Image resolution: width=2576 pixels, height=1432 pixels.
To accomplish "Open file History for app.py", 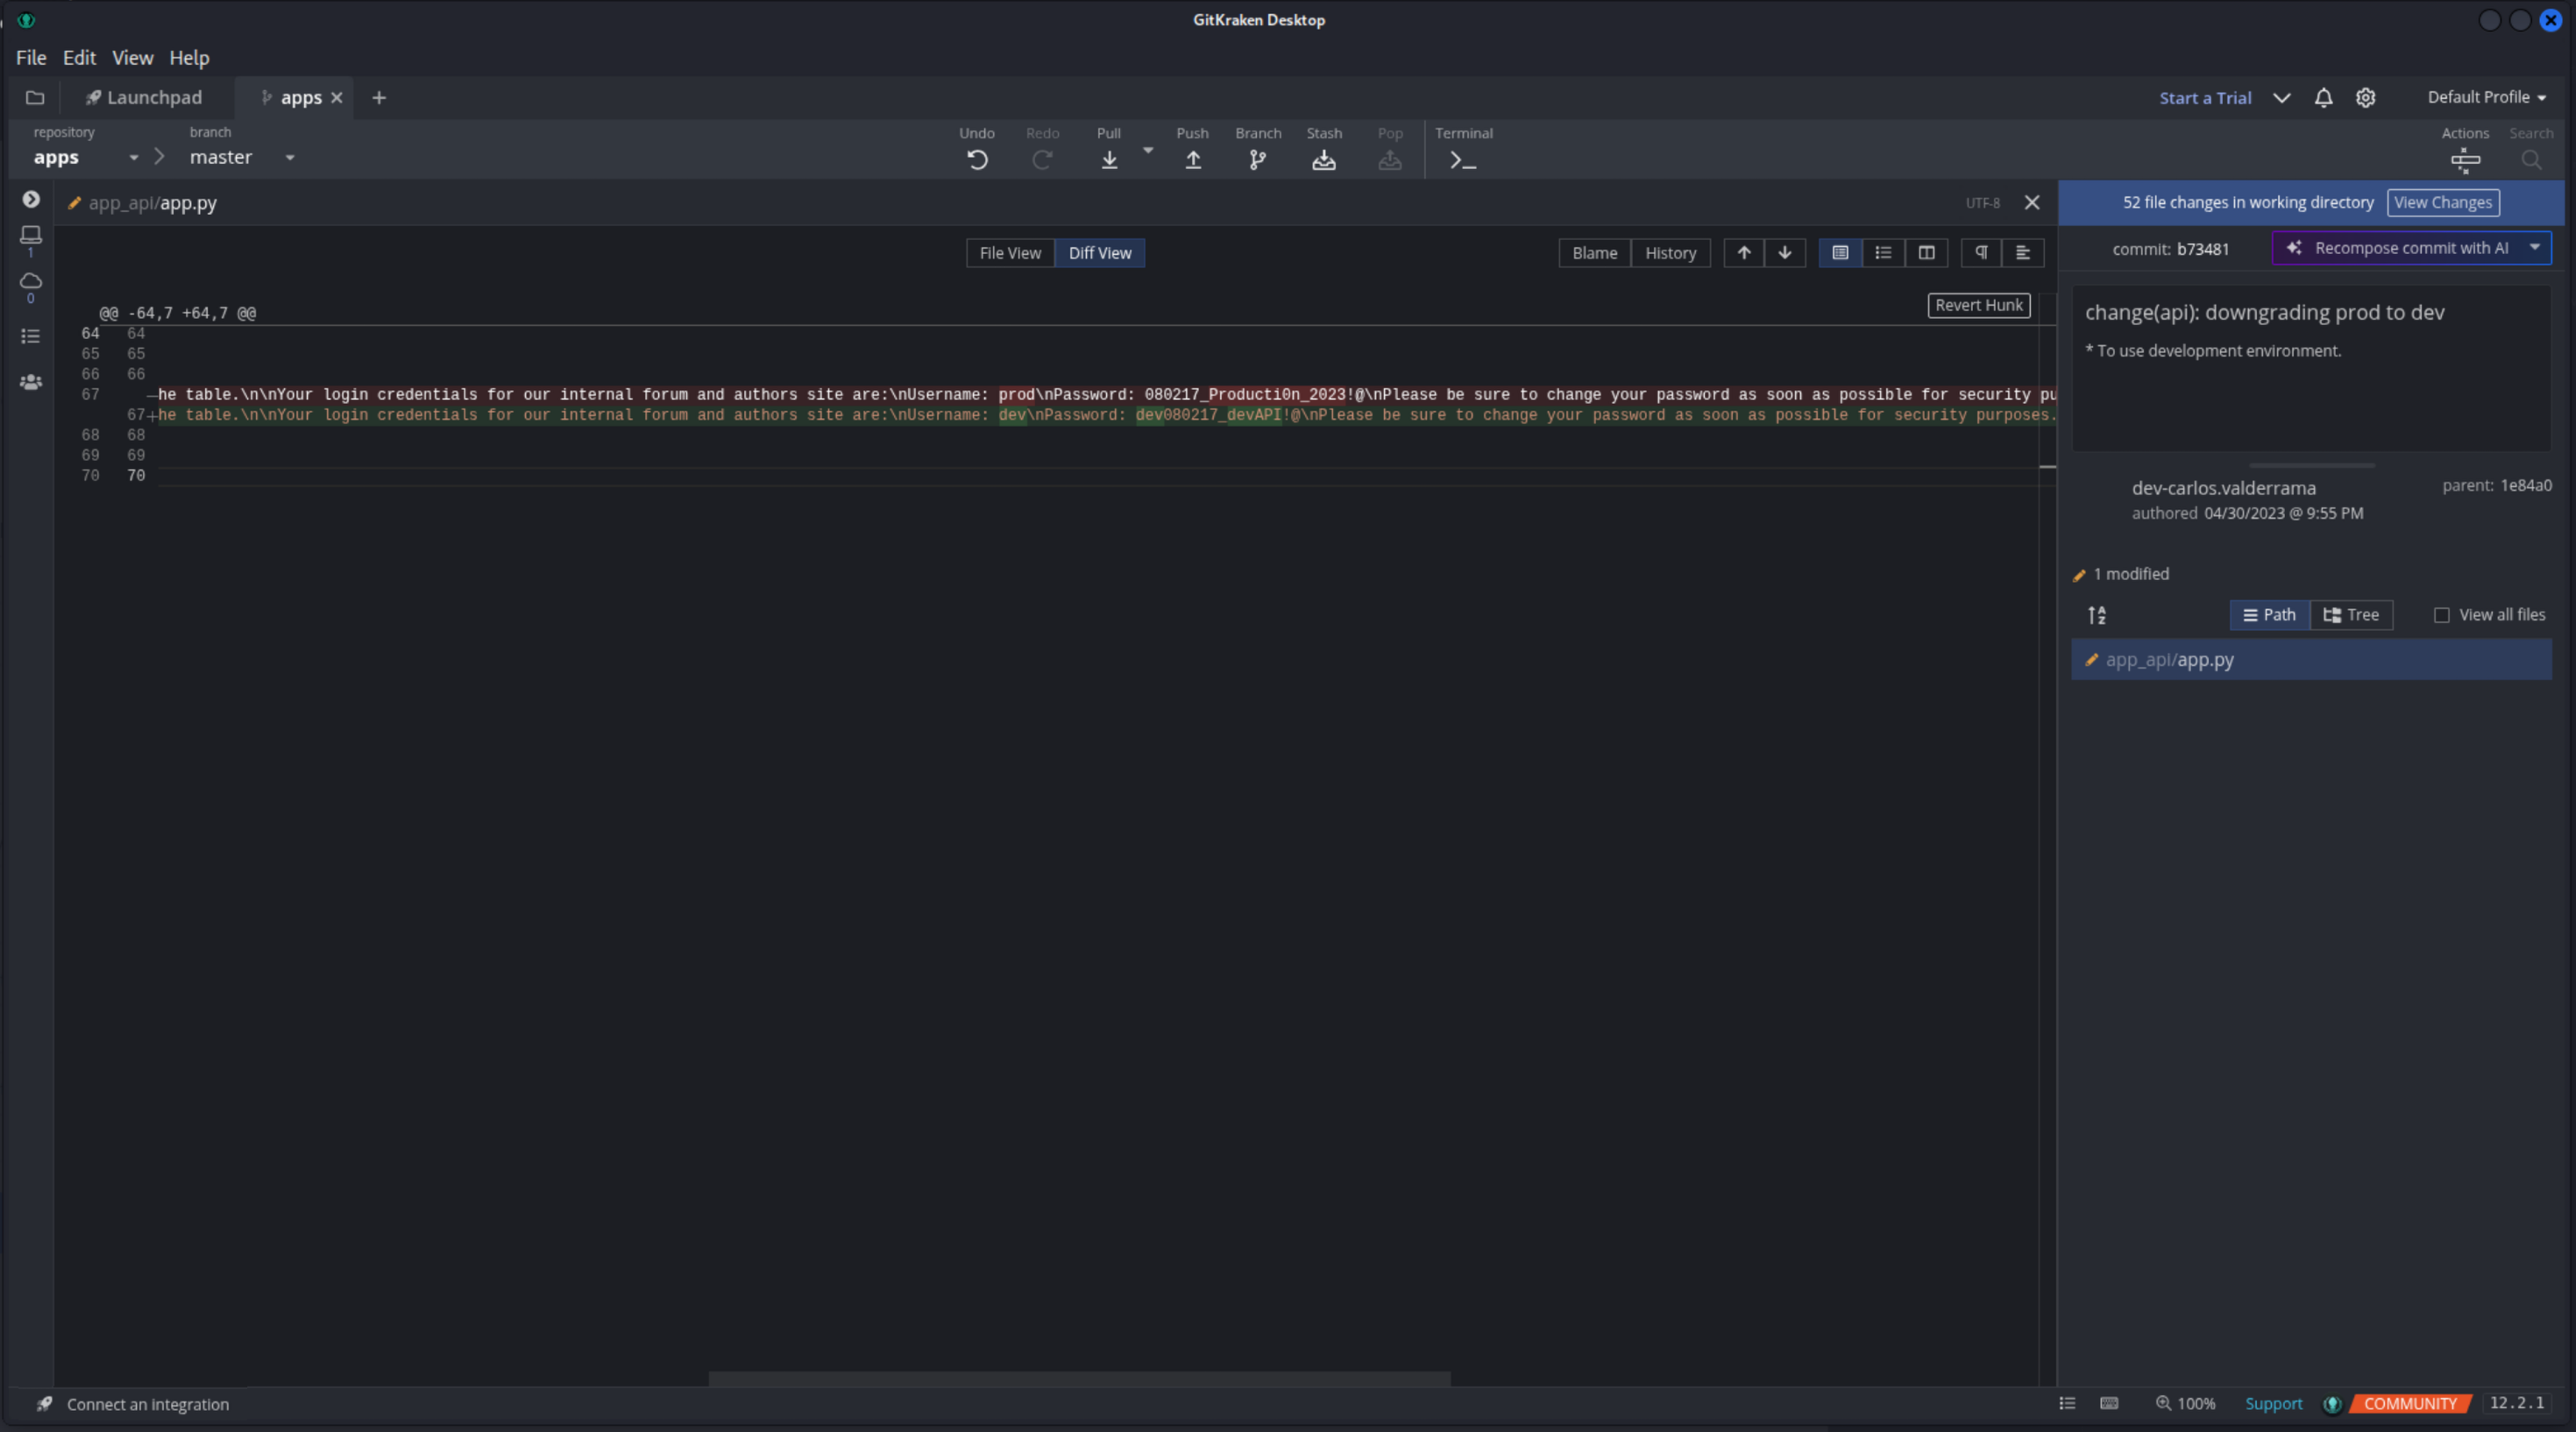I will pyautogui.click(x=1670, y=253).
